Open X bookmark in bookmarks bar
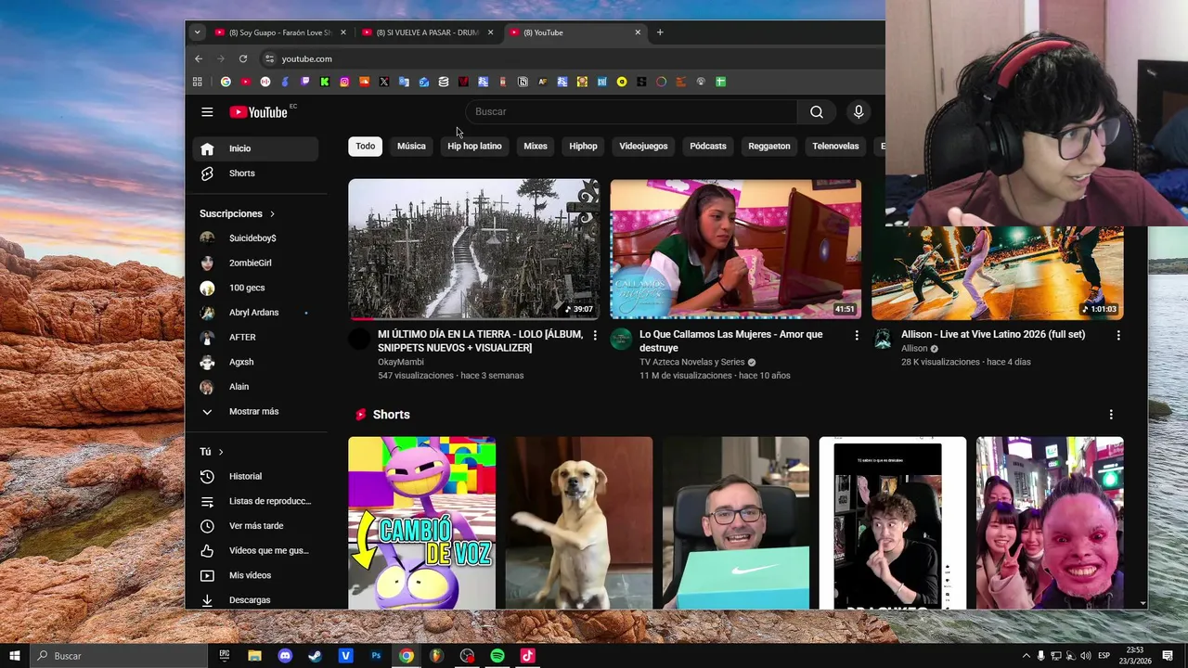 click(x=384, y=82)
